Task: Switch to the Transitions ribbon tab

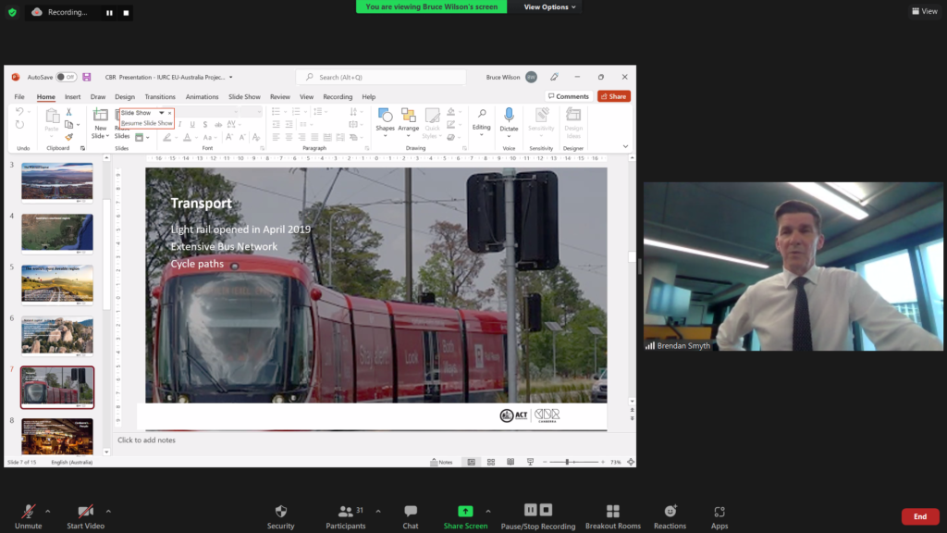Action: point(160,96)
